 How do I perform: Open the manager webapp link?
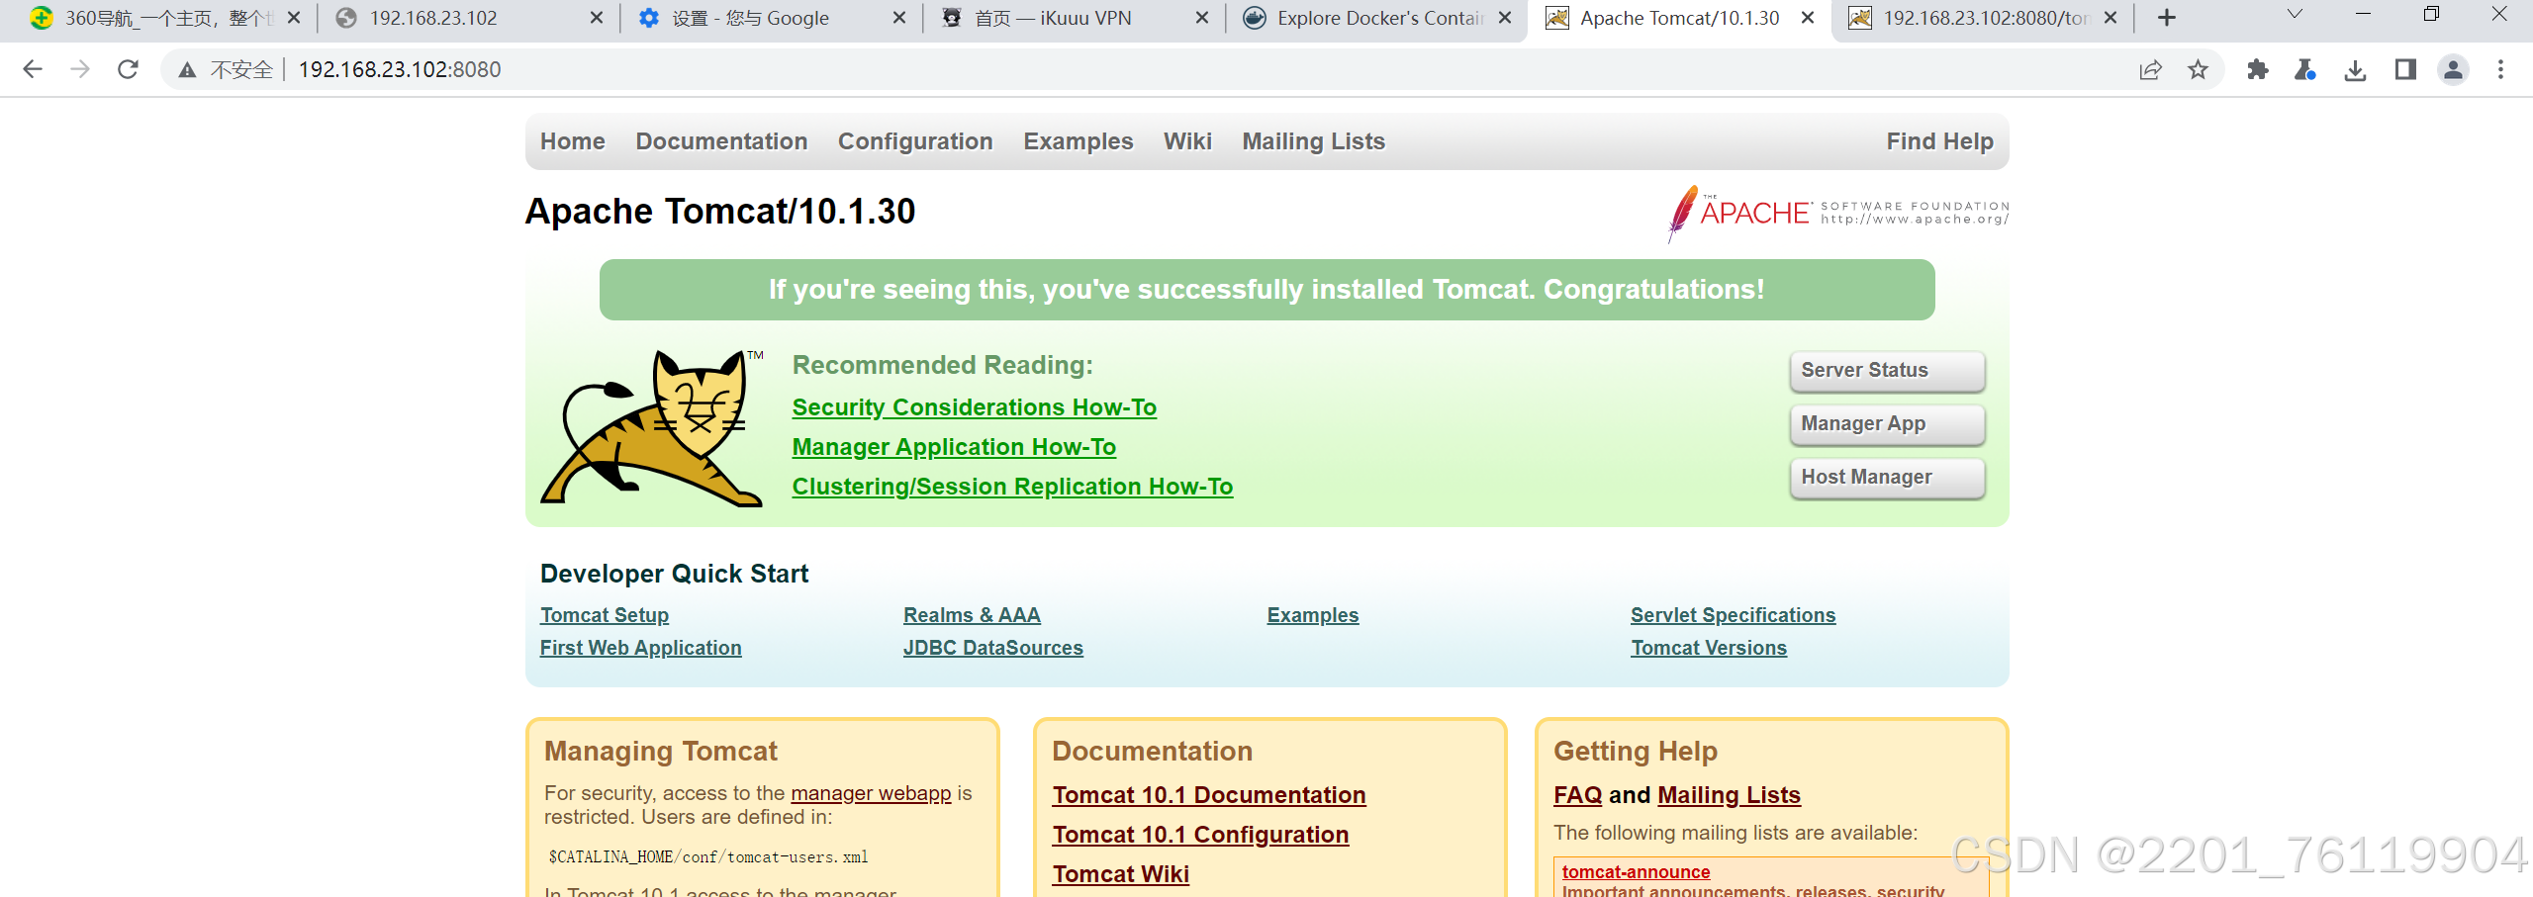(871, 793)
